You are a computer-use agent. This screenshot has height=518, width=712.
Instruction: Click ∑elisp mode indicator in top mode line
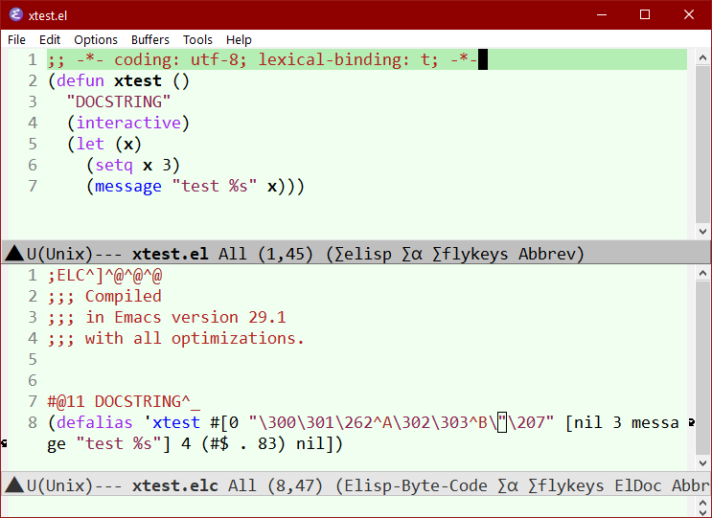coord(363,254)
